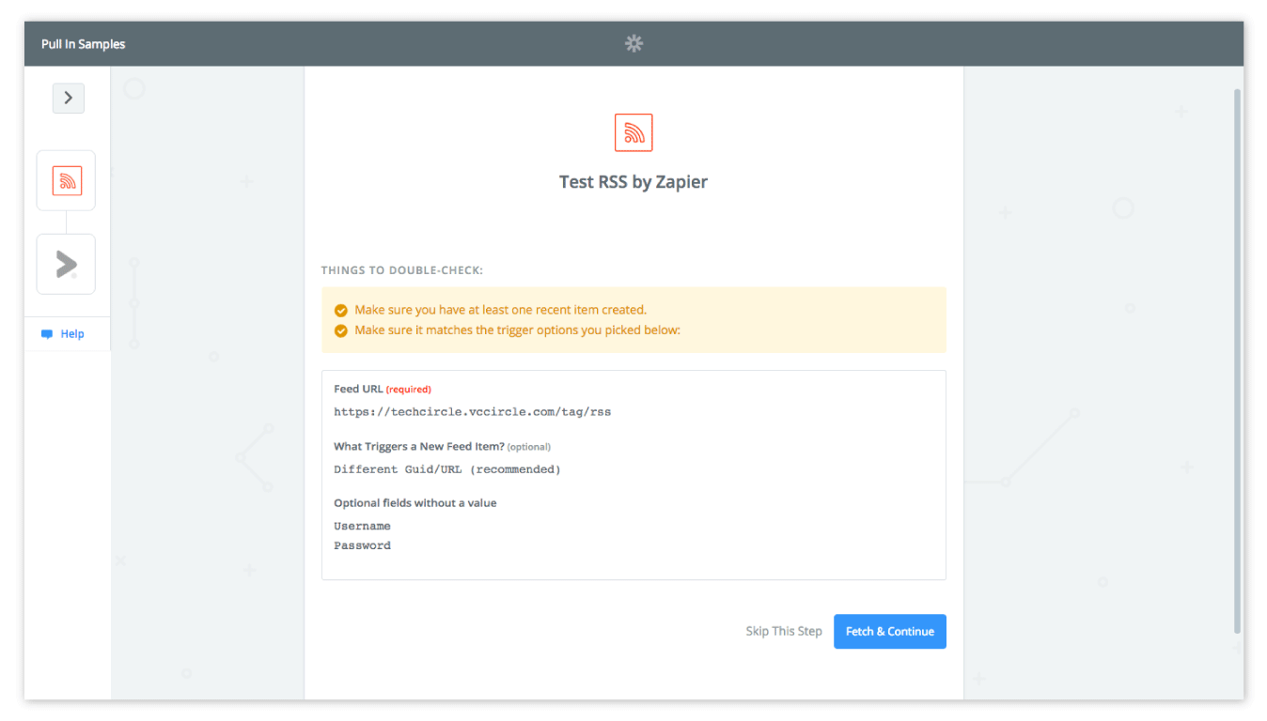Click the checkmark beside 'matches the trigger options'
The width and height of the screenshot is (1267, 721).
click(341, 330)
